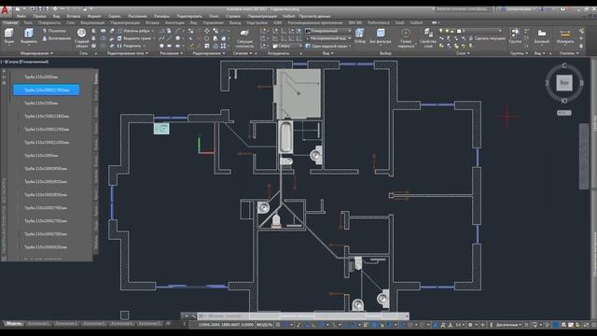Image resolution: width=597 pixels, height=336 pixels.
Task: Click the Разделить solid editing tool
Action: 130,46
